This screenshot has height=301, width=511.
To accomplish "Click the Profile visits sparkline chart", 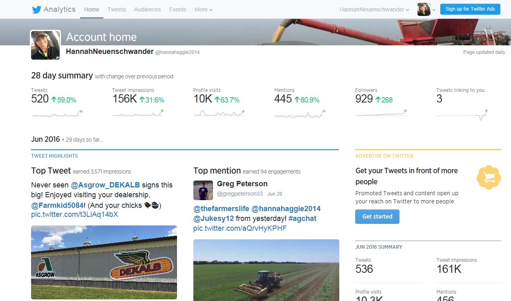I will click(219, 114).
